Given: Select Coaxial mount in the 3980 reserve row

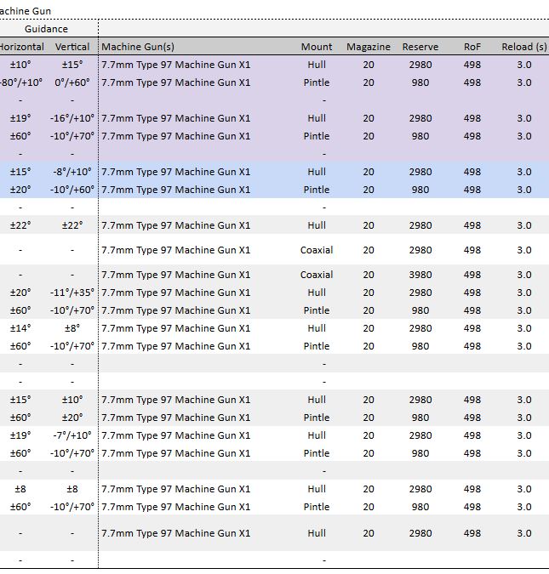Looking at the screenshot, I should (x=317, y=275).
